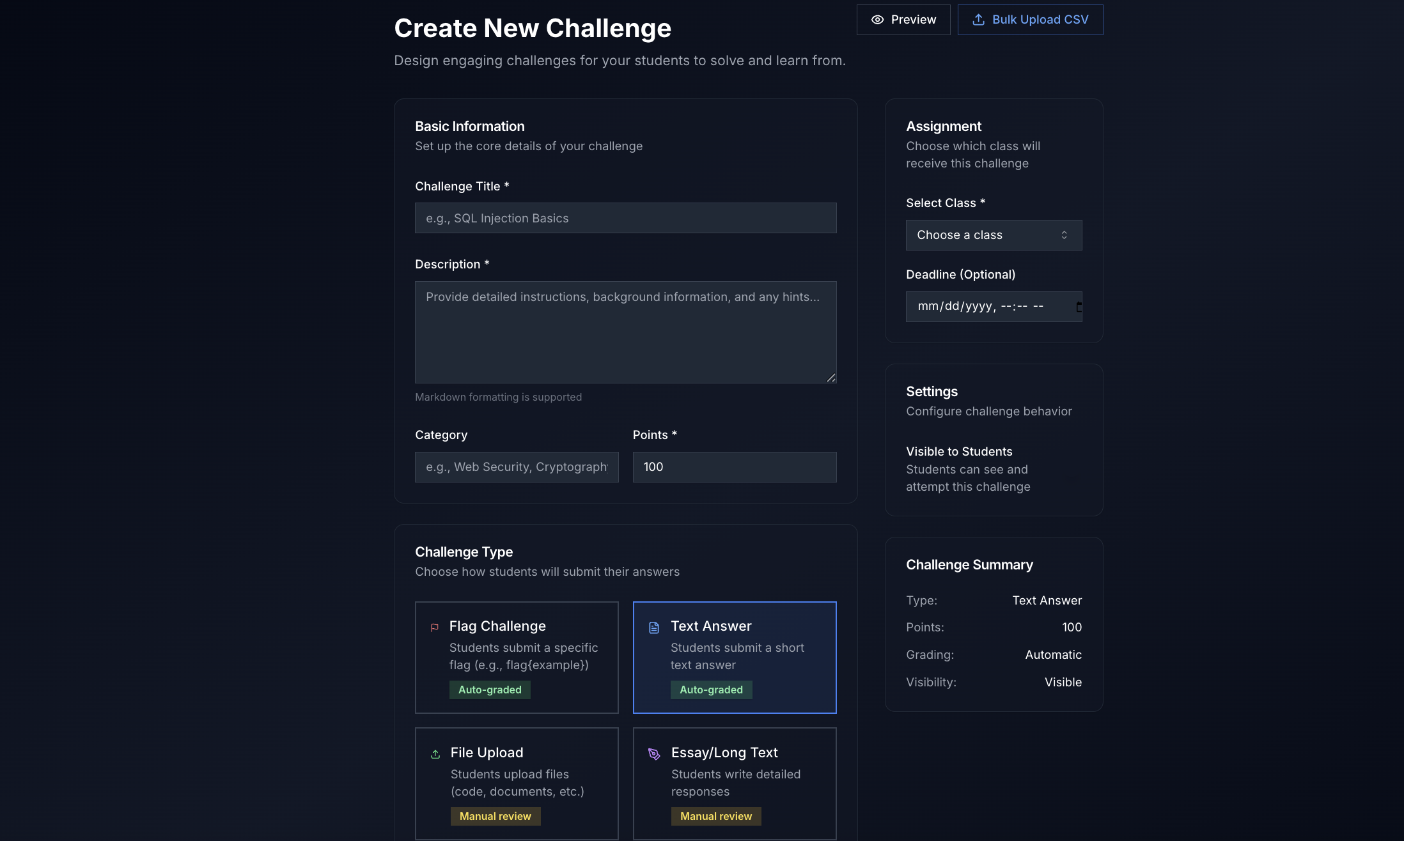Click the Deadline date-time field
Screen dimensions: 1404x841
985,307
